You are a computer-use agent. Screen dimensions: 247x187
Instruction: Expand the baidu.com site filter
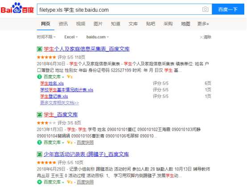click(x=98, y=37)
